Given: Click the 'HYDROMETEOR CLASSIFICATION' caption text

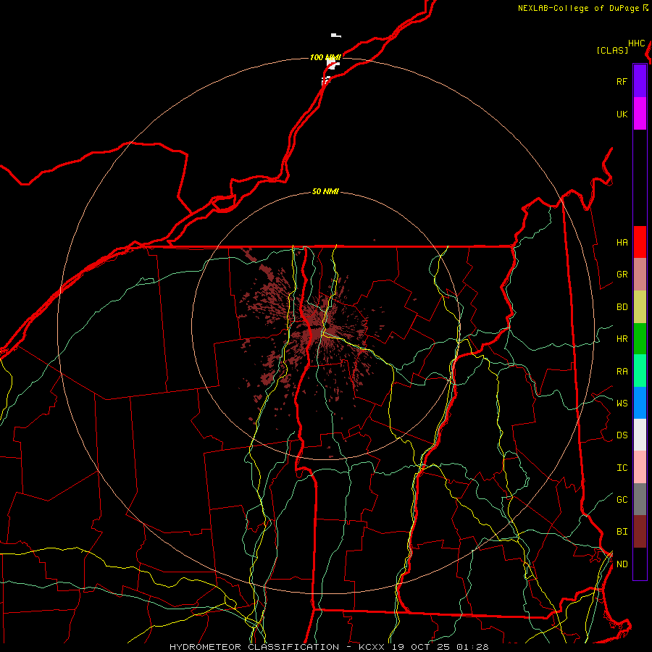Looking at the screenshot, I should (254, 647).
